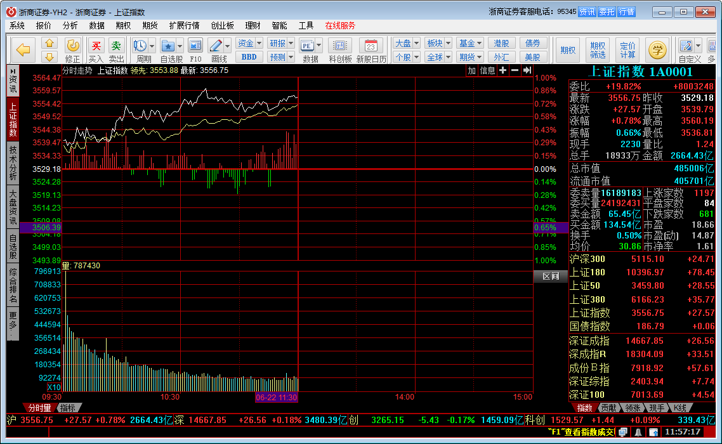This screenshot has width=722, height=444.
Task: Switch to the 指标 tab below chart
Action: click(x=68, y=408)
